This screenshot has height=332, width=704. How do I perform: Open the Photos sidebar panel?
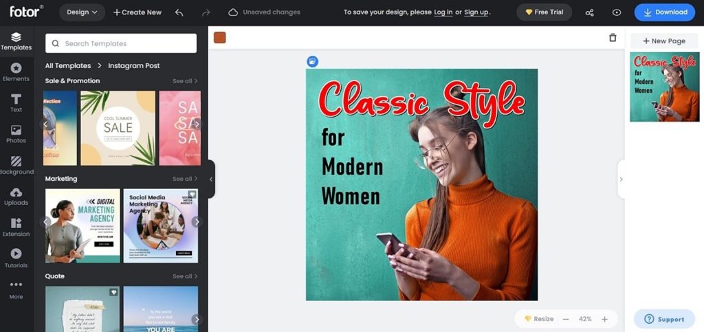pos(16,135)
